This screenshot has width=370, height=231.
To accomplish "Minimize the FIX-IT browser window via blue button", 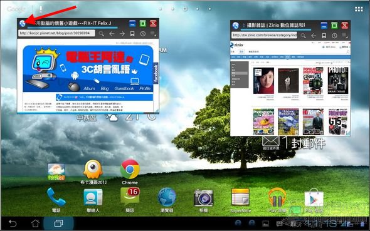I will click(132, 23).
